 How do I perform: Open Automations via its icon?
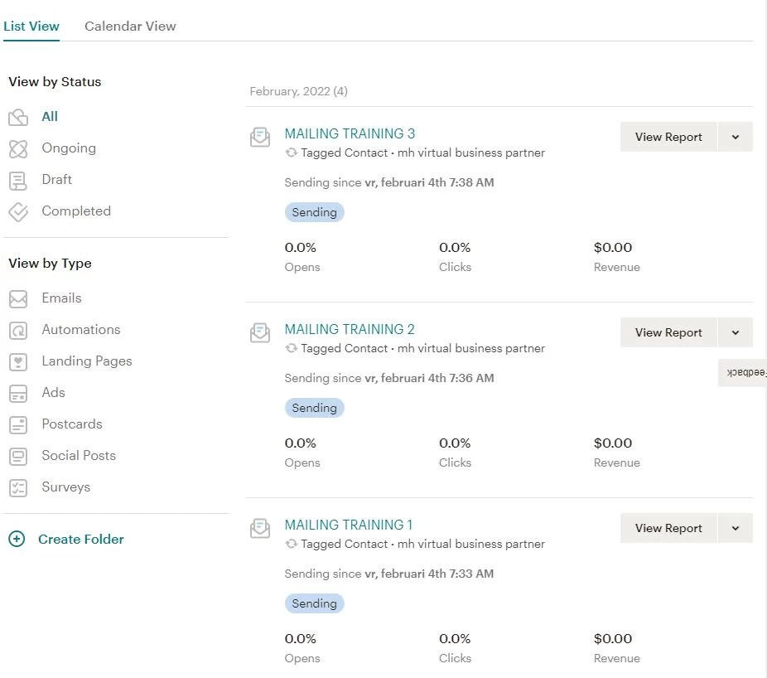[x=18, y=330]
